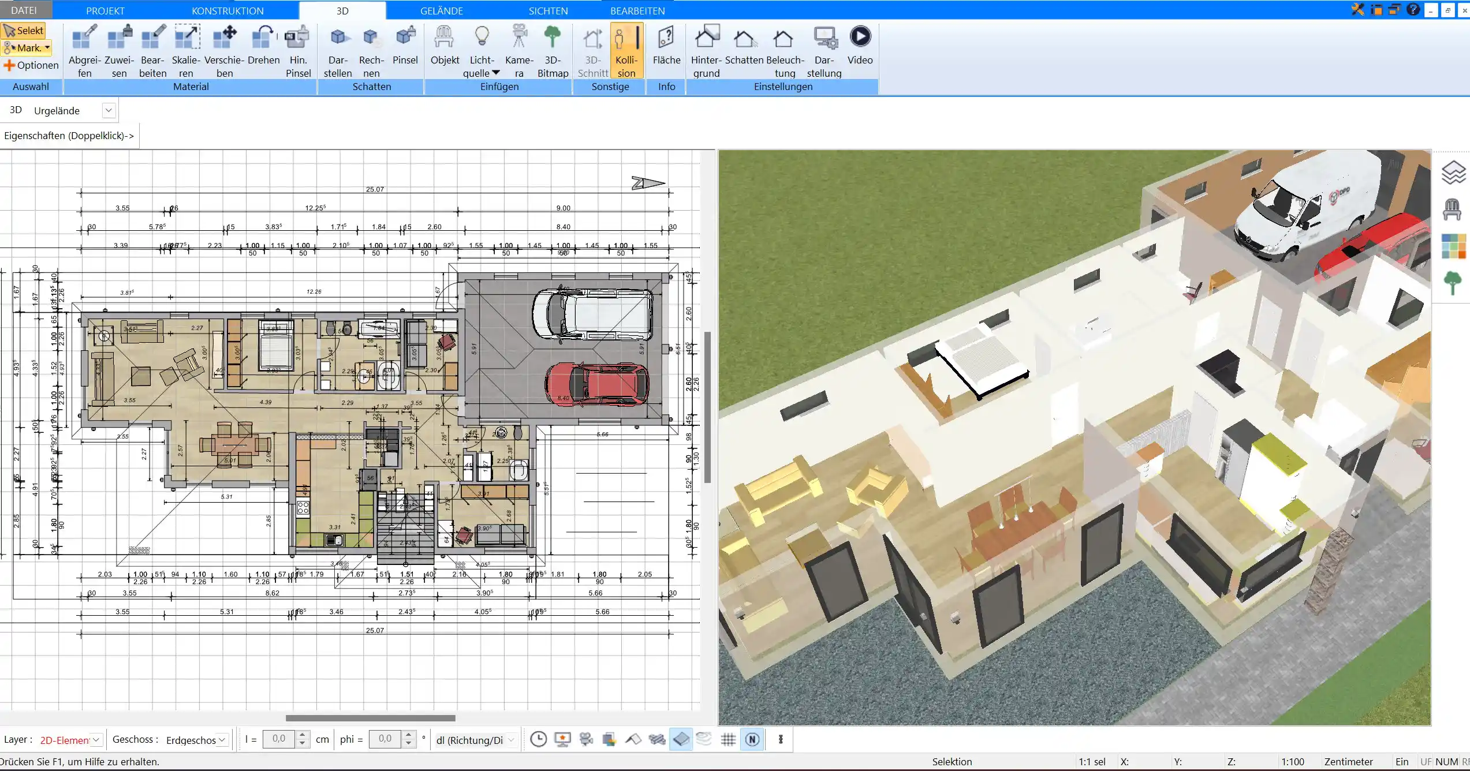Click the l length input field
The image size is (1470, 771).
pyautogui.click(x=279, y=739)
